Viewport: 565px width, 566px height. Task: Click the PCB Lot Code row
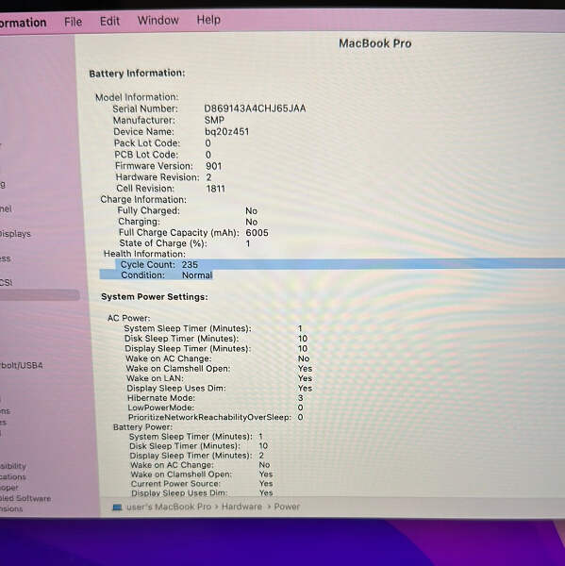pyautogui.click(x=163, y=155)
